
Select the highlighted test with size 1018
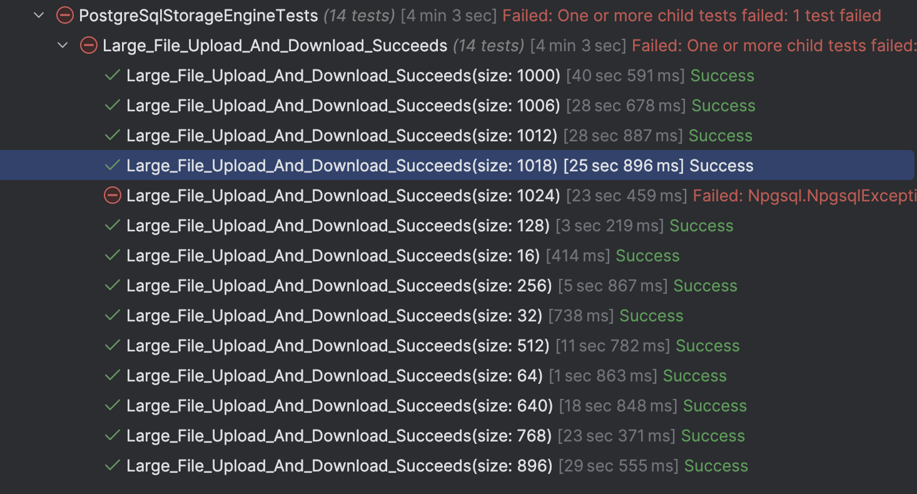pyautogui.click(x=342, y=166)
